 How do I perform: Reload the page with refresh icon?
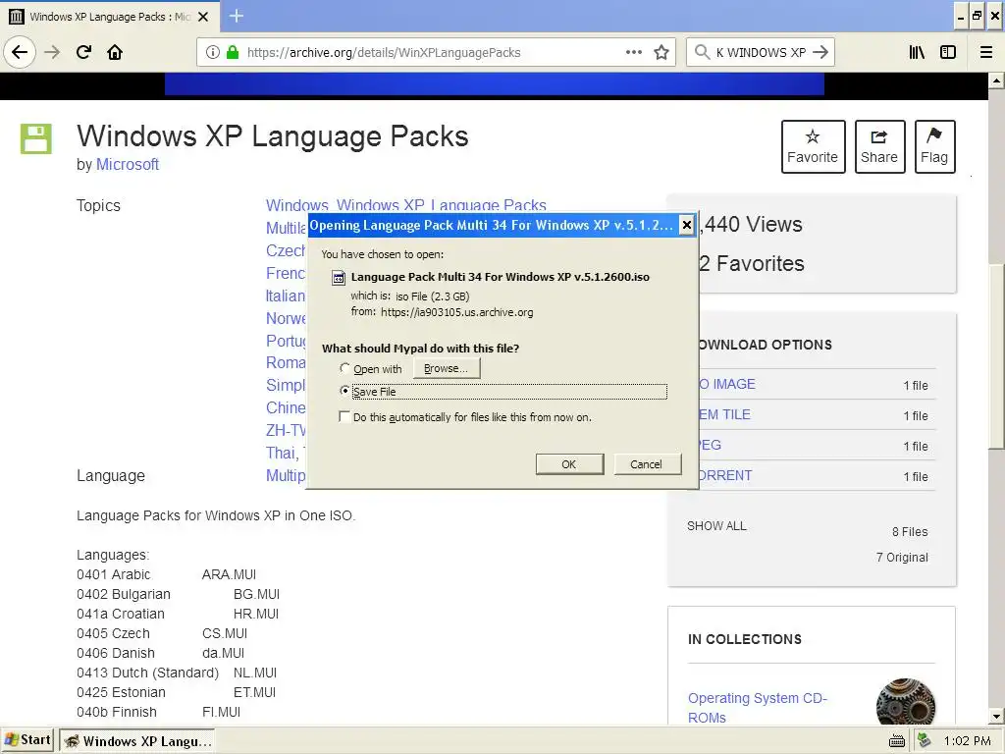pyautogui.click(x=83, y=52)
